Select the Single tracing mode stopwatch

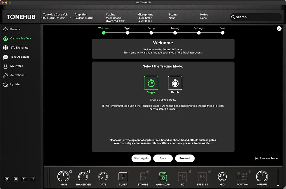151,83
